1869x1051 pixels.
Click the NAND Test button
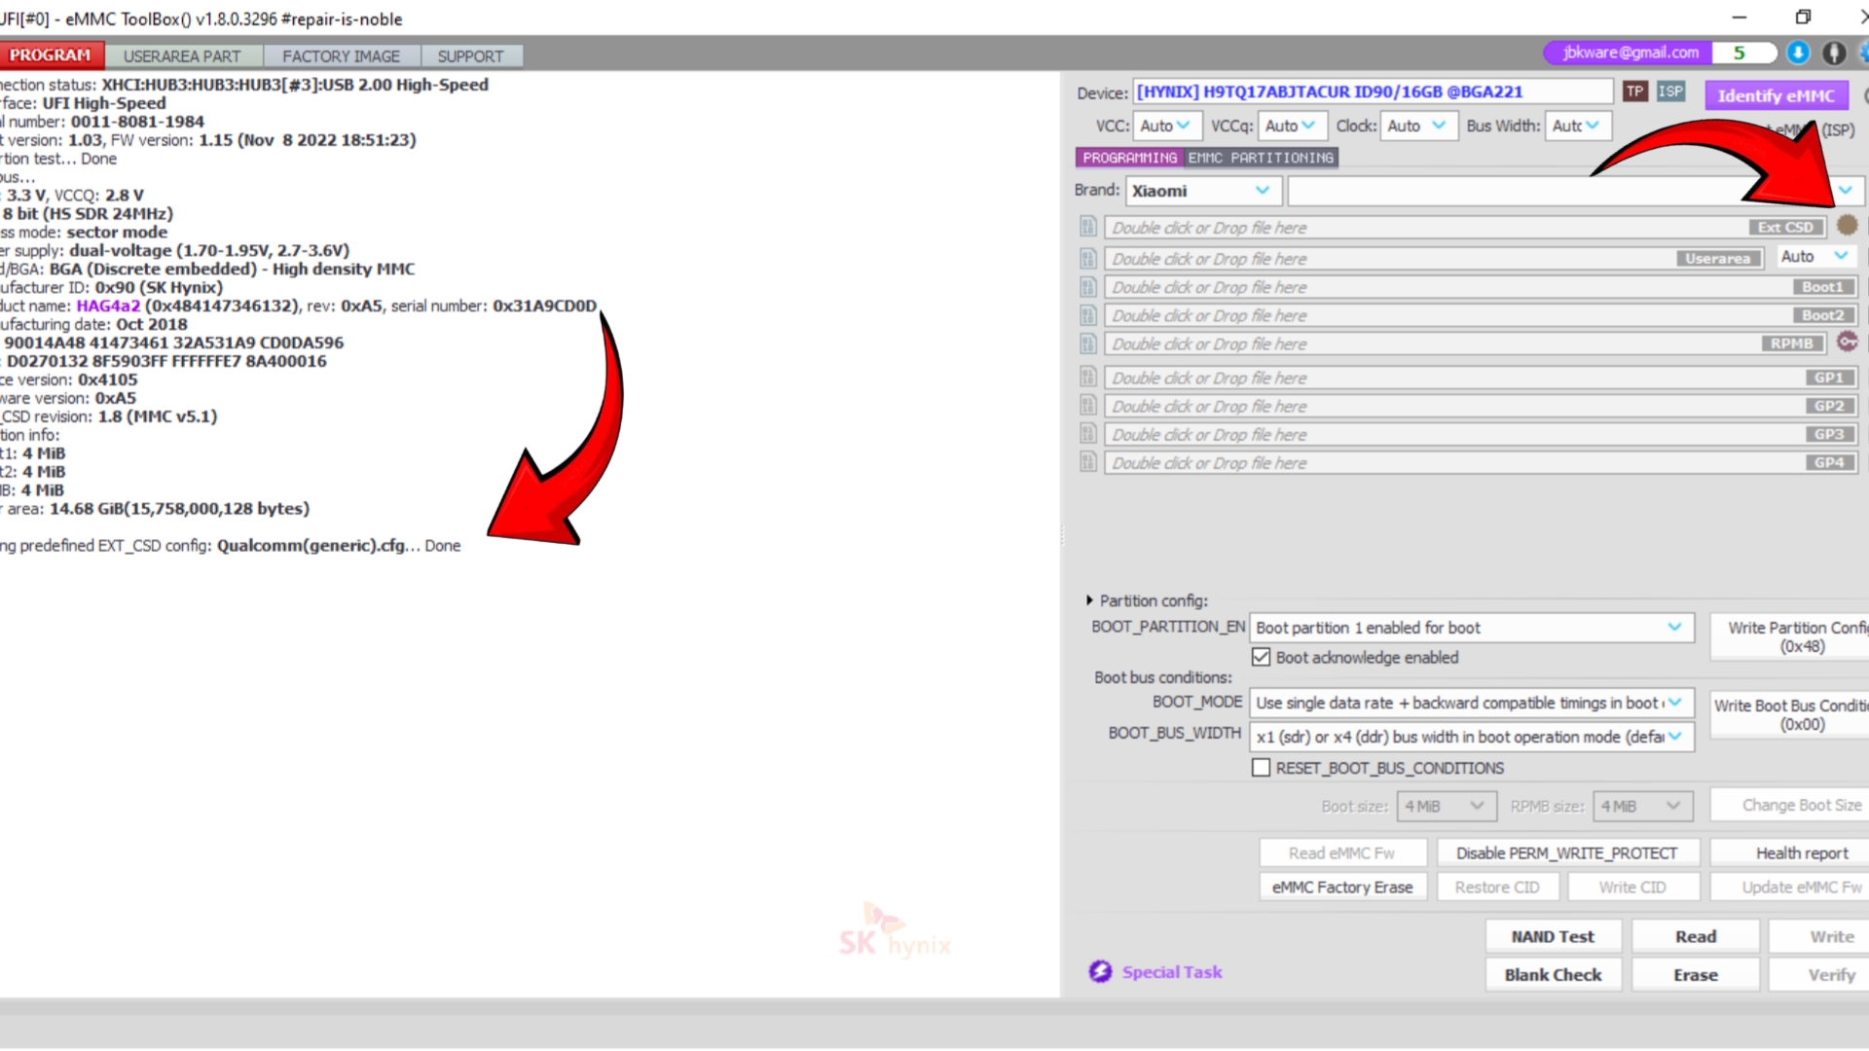[1552, 936]
